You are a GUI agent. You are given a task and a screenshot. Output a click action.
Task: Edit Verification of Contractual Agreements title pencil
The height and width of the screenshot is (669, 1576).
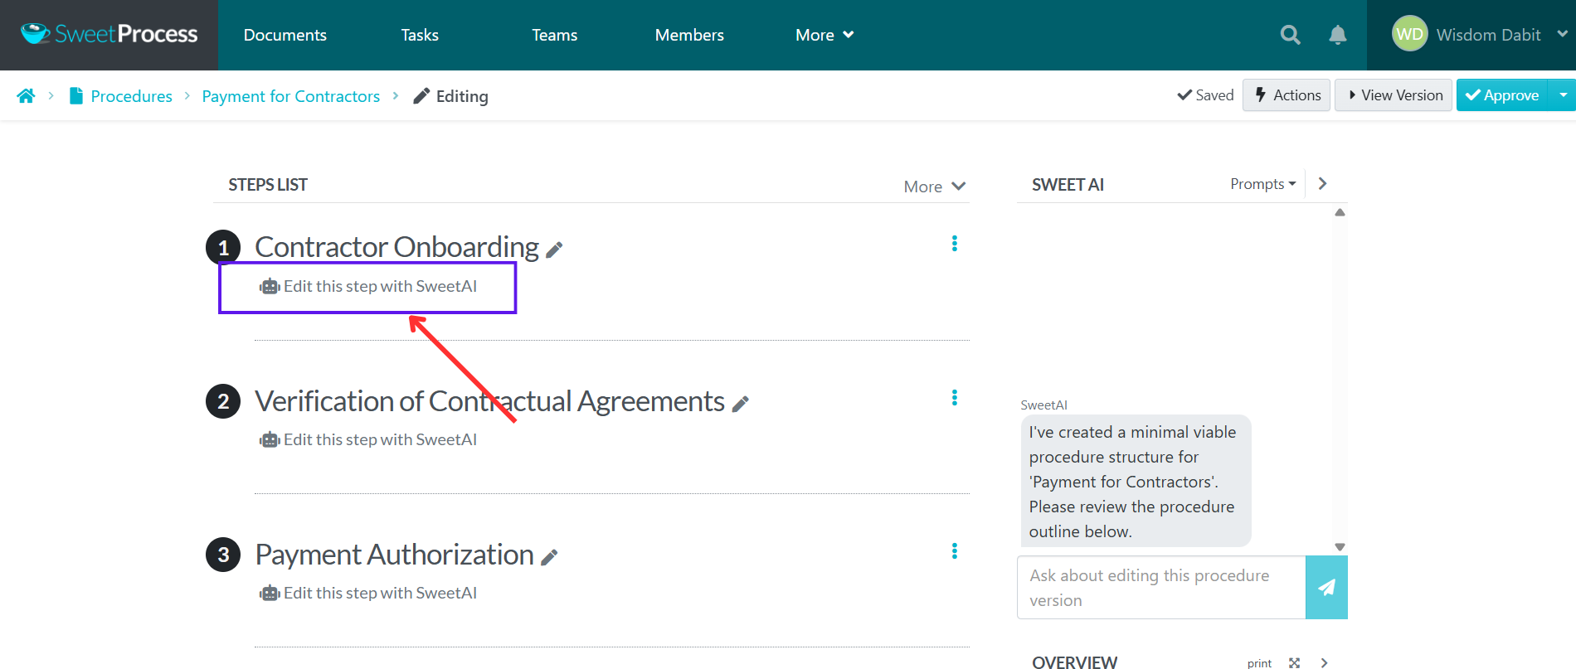click(x=741, y=404)
